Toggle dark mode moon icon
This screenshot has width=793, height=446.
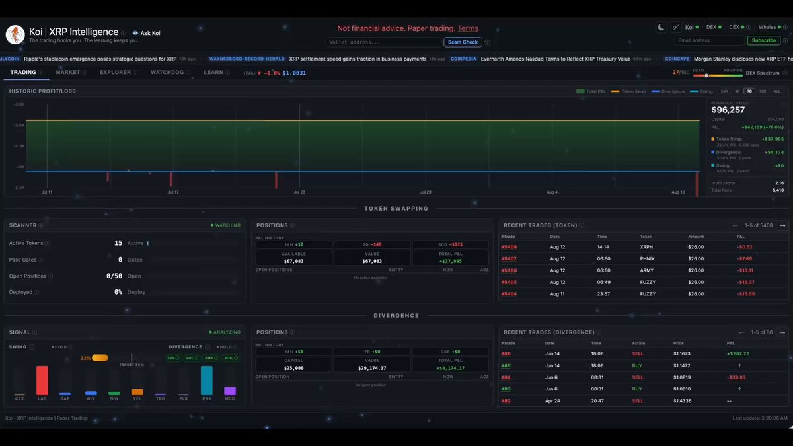click(x=661, y=27)
